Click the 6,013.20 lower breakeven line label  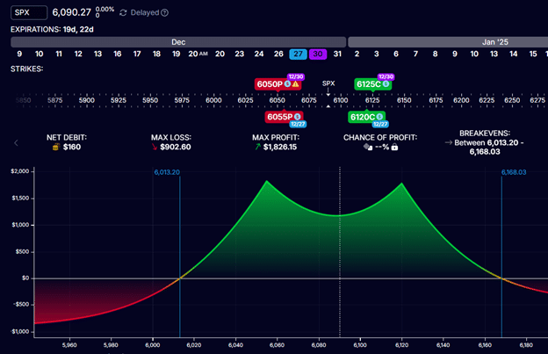(x=167, y=172)
